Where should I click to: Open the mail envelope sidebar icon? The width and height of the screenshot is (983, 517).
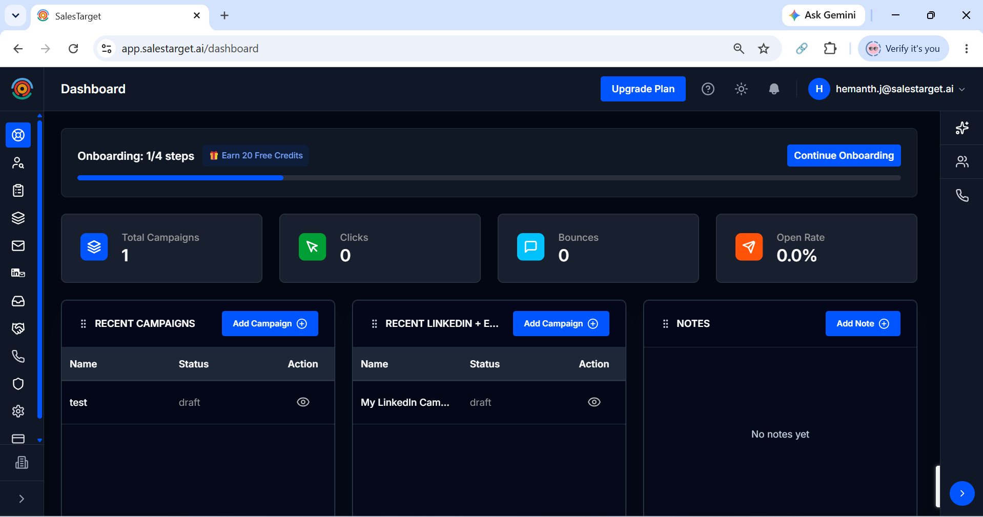pos(18,246)
